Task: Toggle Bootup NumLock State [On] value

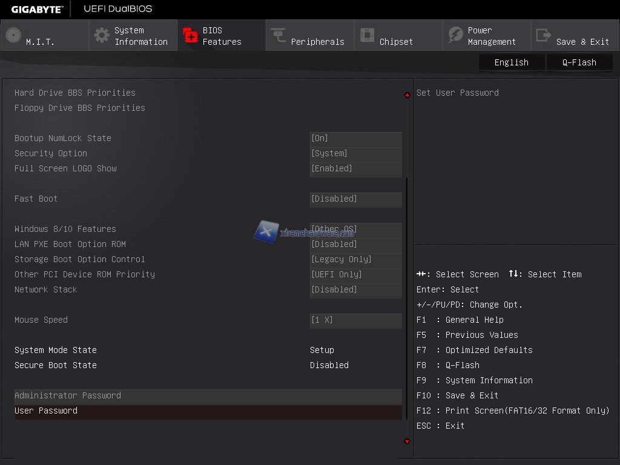Action: click(x=355, y=139)
